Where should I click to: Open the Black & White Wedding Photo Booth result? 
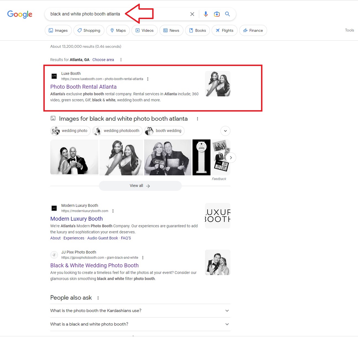point(94,265)
